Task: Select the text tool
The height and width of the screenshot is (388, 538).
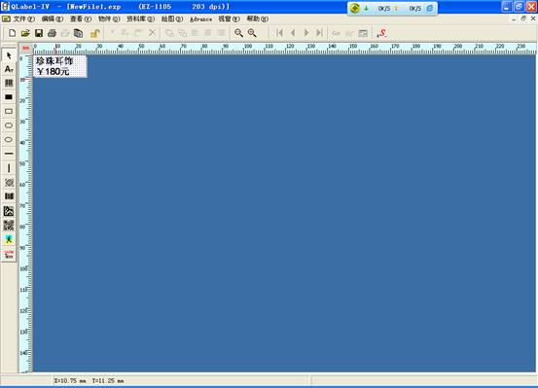Action: [9, 69]
